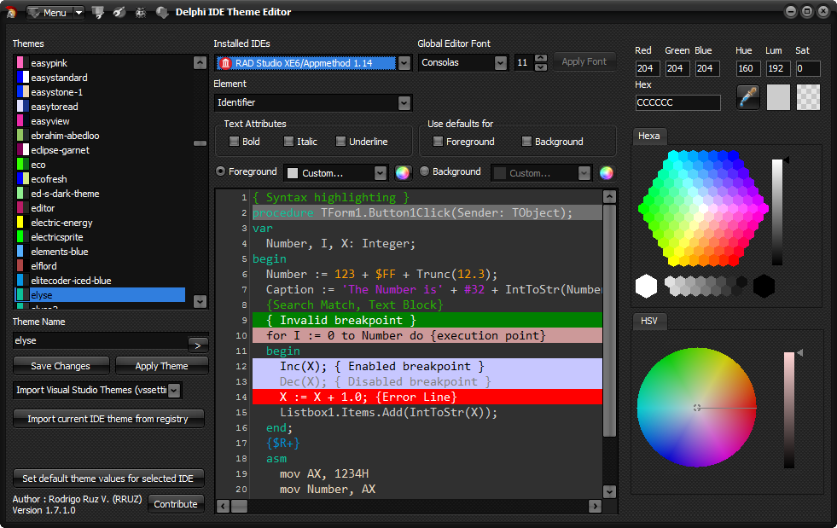The image size is (837, 528).
Task: Click the Red value field
Action: (648, 68)
